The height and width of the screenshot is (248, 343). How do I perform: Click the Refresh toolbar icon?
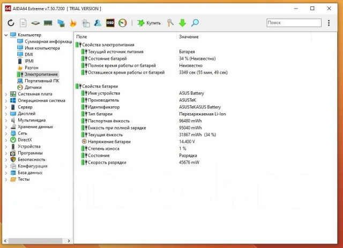[11, 22]
